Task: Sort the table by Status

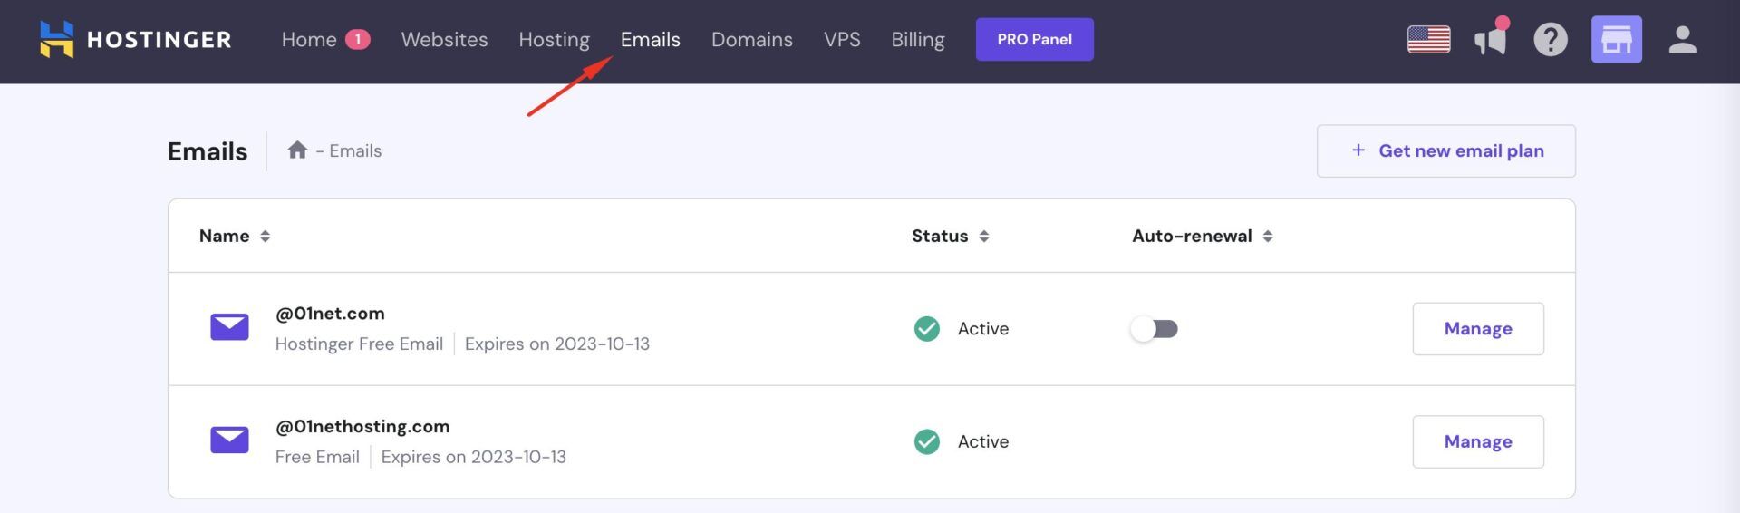Action: point(951,236)
